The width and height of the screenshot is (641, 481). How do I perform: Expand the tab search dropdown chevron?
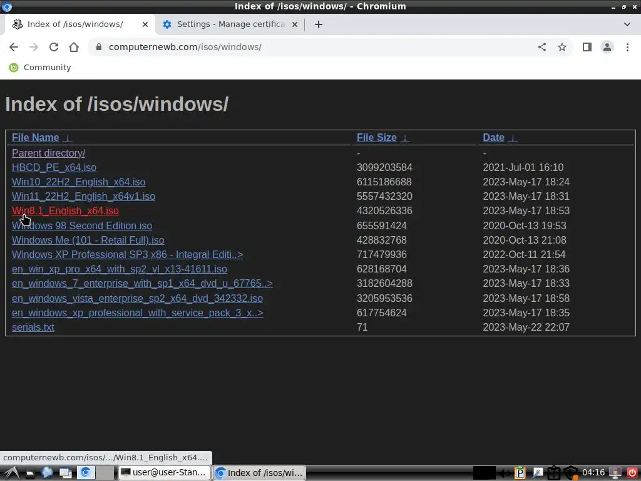[x=627, y=24]
